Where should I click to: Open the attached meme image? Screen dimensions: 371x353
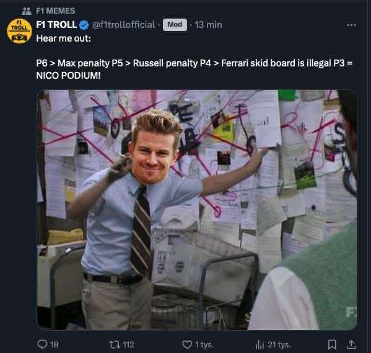[197, 210]
